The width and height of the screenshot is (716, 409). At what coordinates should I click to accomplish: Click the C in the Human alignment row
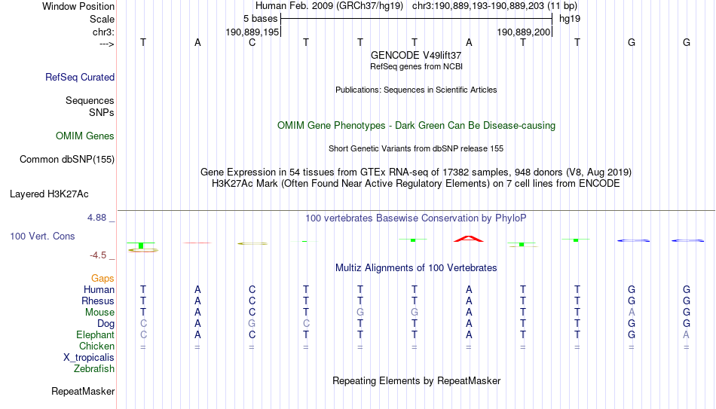[252, 290]
